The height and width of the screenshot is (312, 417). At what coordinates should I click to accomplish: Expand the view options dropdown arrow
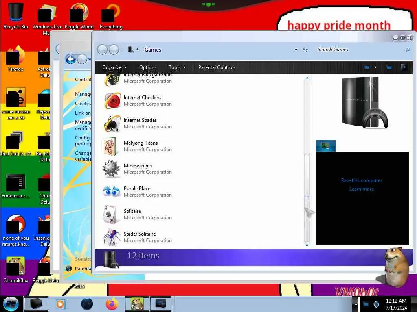(x=375, y=67)
